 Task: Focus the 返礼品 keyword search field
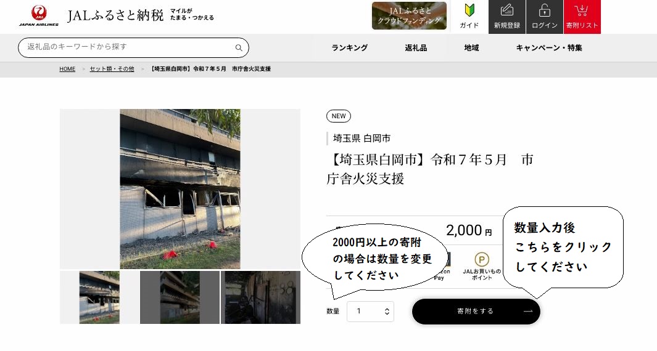click(133, 47)
